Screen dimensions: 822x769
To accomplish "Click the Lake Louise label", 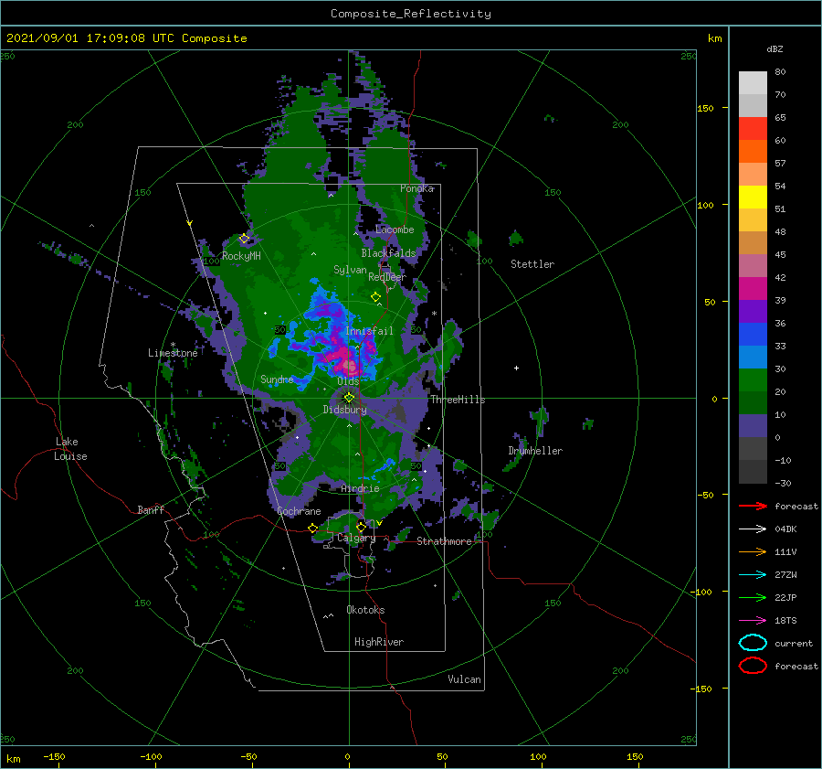I will point(70,449).
